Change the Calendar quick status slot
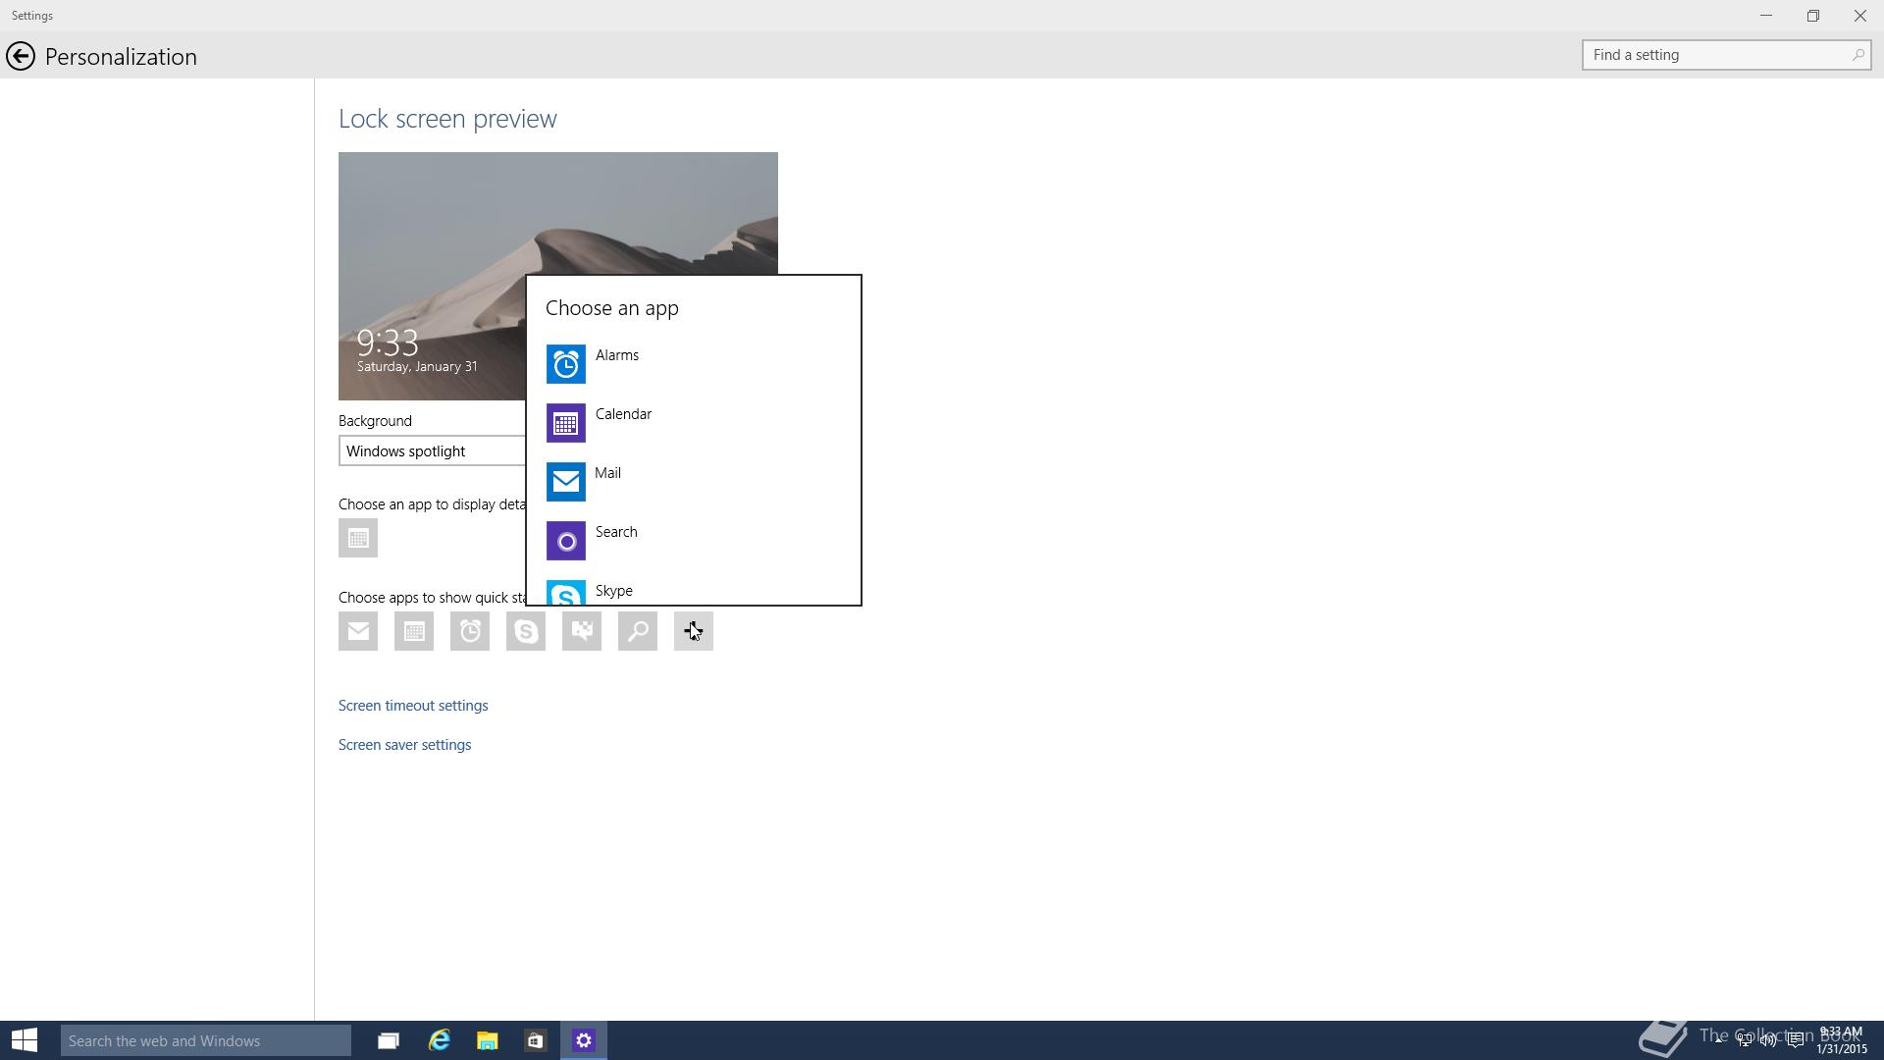 point(414,631)
